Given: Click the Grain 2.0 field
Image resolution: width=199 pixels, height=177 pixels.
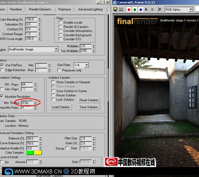Looking at the screenshot, I should click(x=86, y=143).
